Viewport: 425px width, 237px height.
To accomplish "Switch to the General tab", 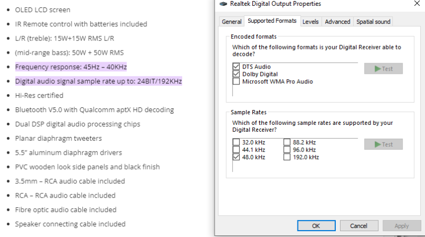I will (232, 22).
